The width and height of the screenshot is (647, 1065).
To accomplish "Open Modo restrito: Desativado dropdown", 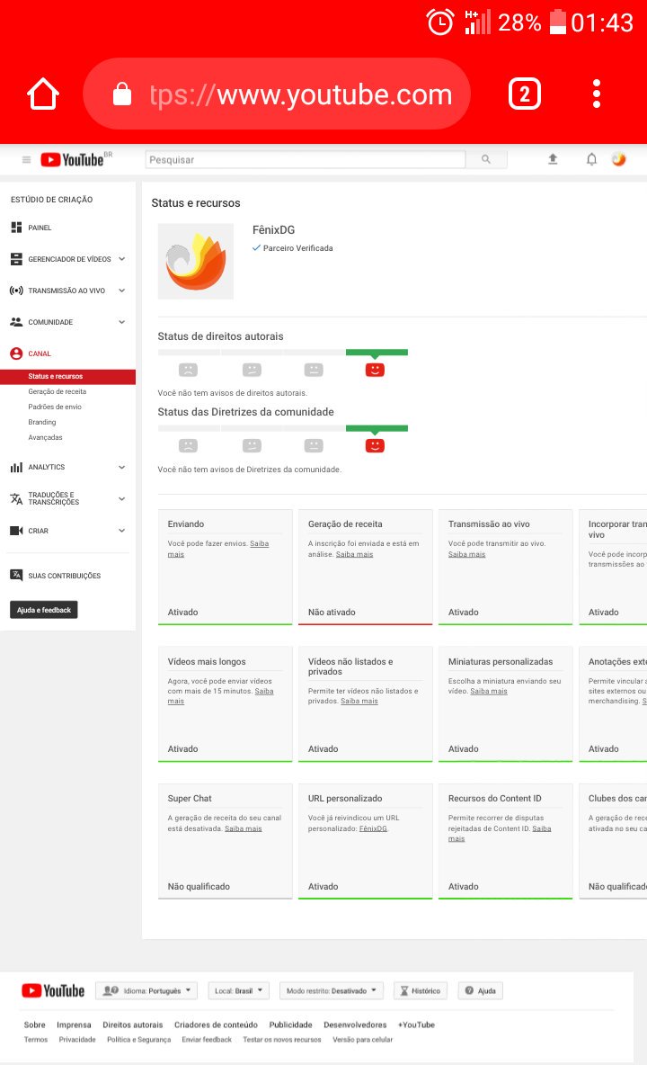I will (x=331, y=990).
